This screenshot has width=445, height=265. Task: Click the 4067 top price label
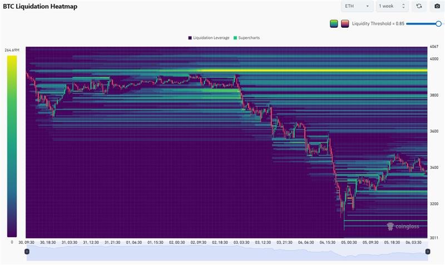(x=434, y=47)
